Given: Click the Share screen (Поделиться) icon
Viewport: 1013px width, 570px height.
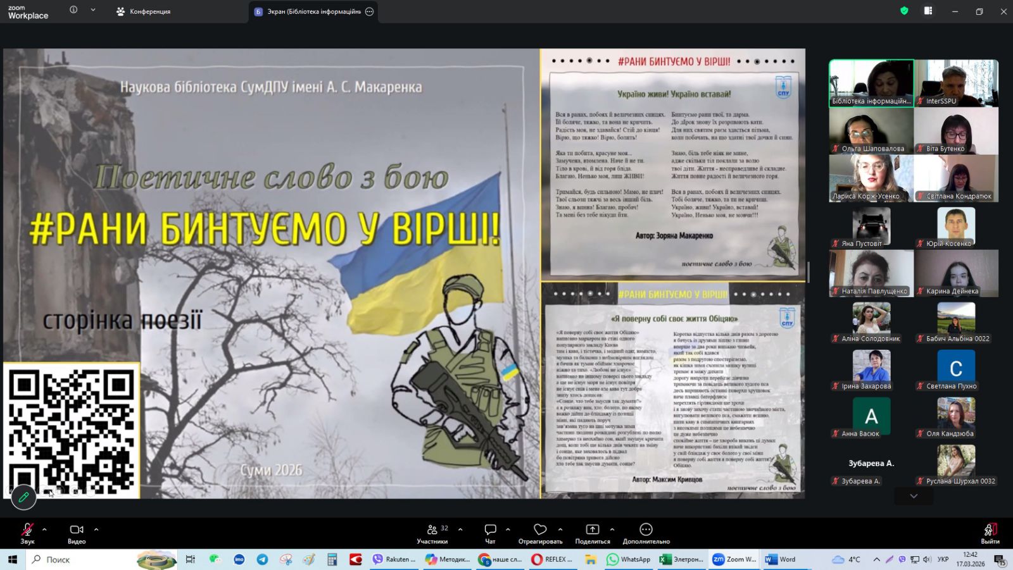Looking at the screenshot, I should click(592, 530).
